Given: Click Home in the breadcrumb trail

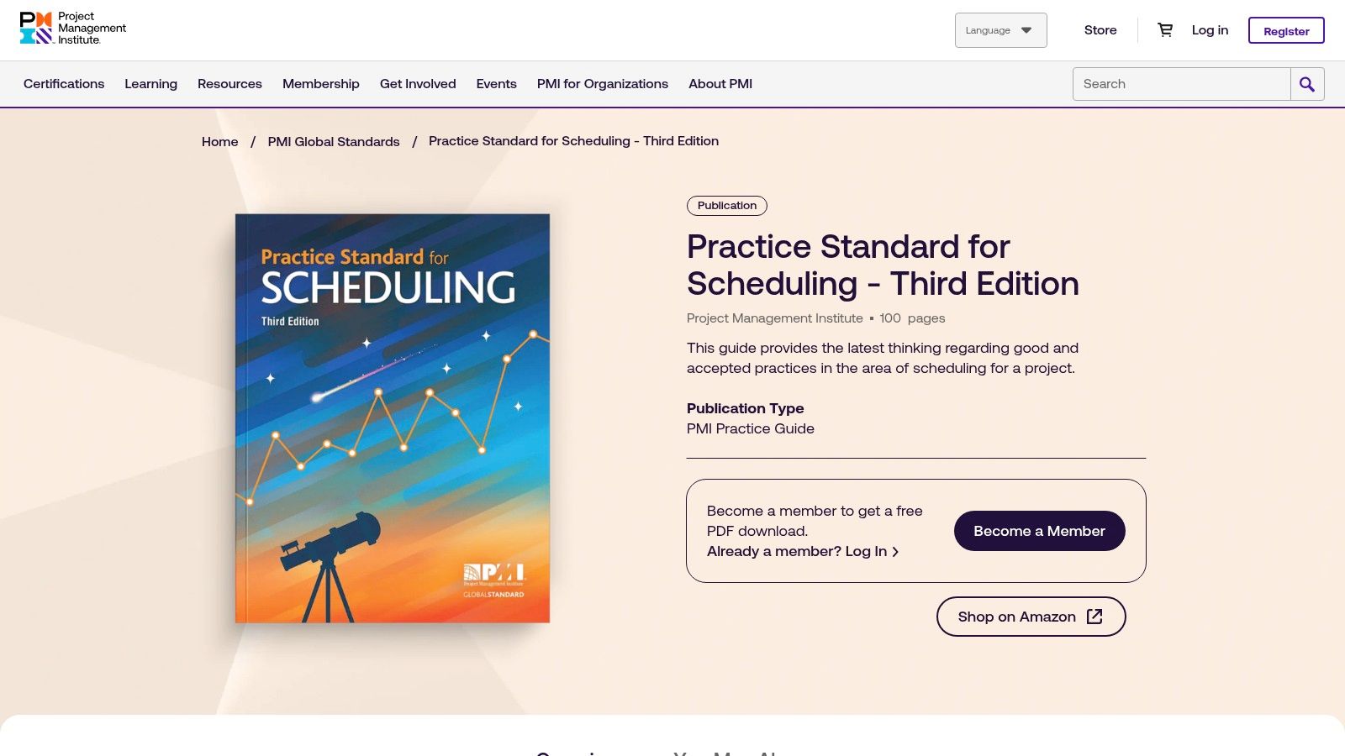Looking at the screenshot, I should point(219,141).
